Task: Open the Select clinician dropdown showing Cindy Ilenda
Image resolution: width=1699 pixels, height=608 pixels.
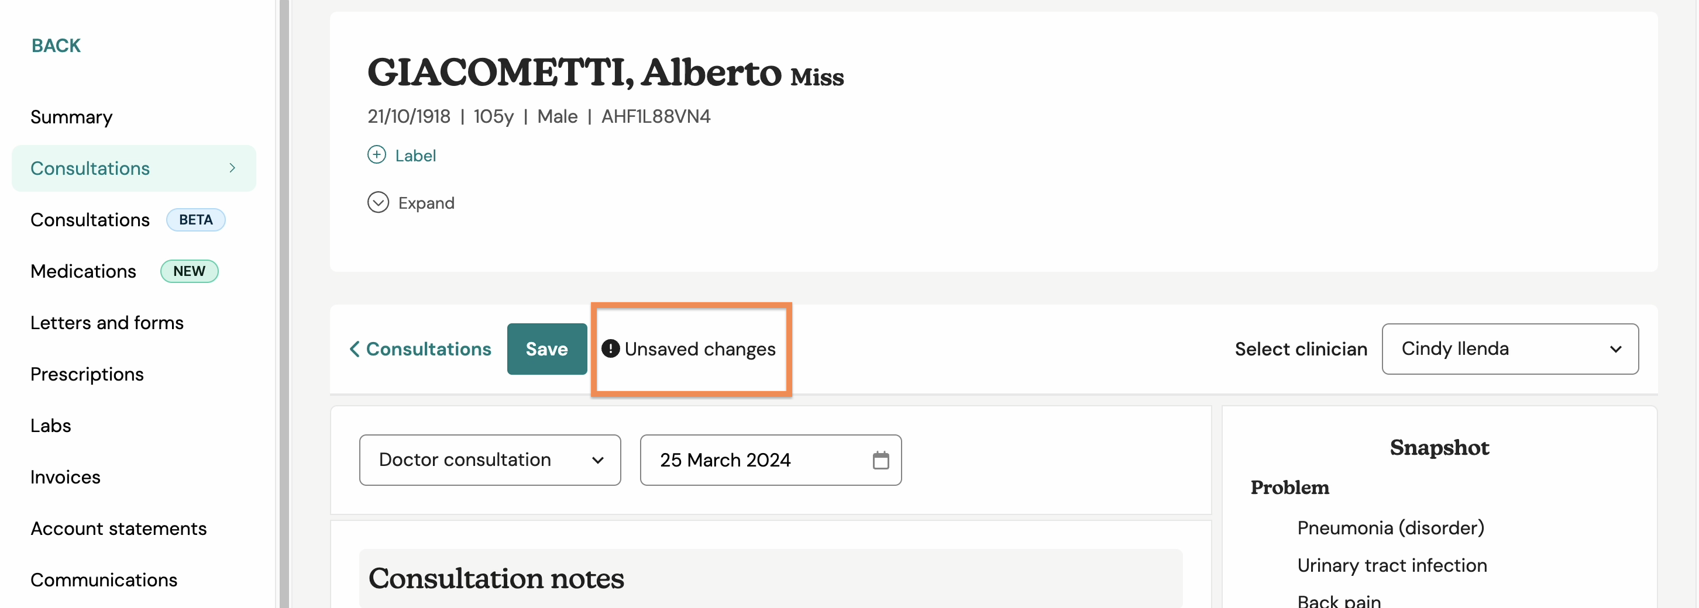Action: coord(1509,348)
